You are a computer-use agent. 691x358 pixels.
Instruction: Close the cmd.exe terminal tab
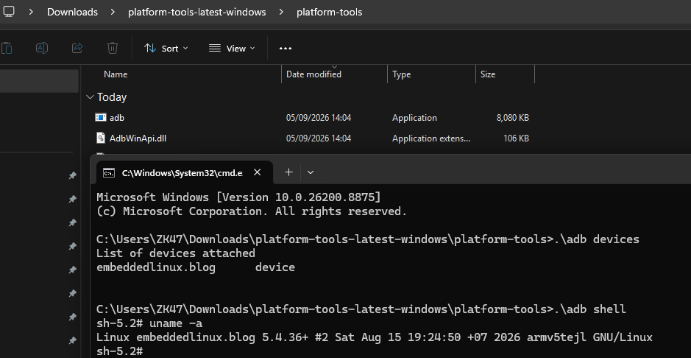258,172
